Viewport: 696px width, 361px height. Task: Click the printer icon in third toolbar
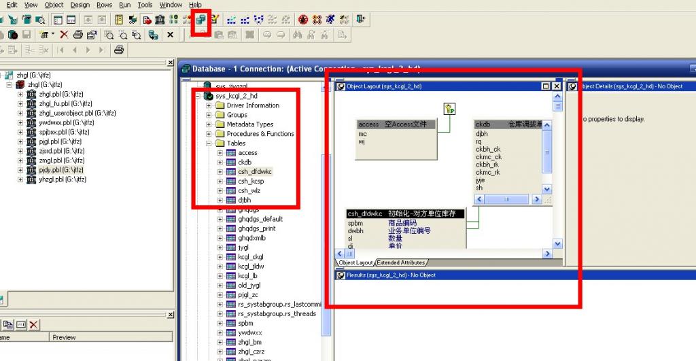click(119, 50)
